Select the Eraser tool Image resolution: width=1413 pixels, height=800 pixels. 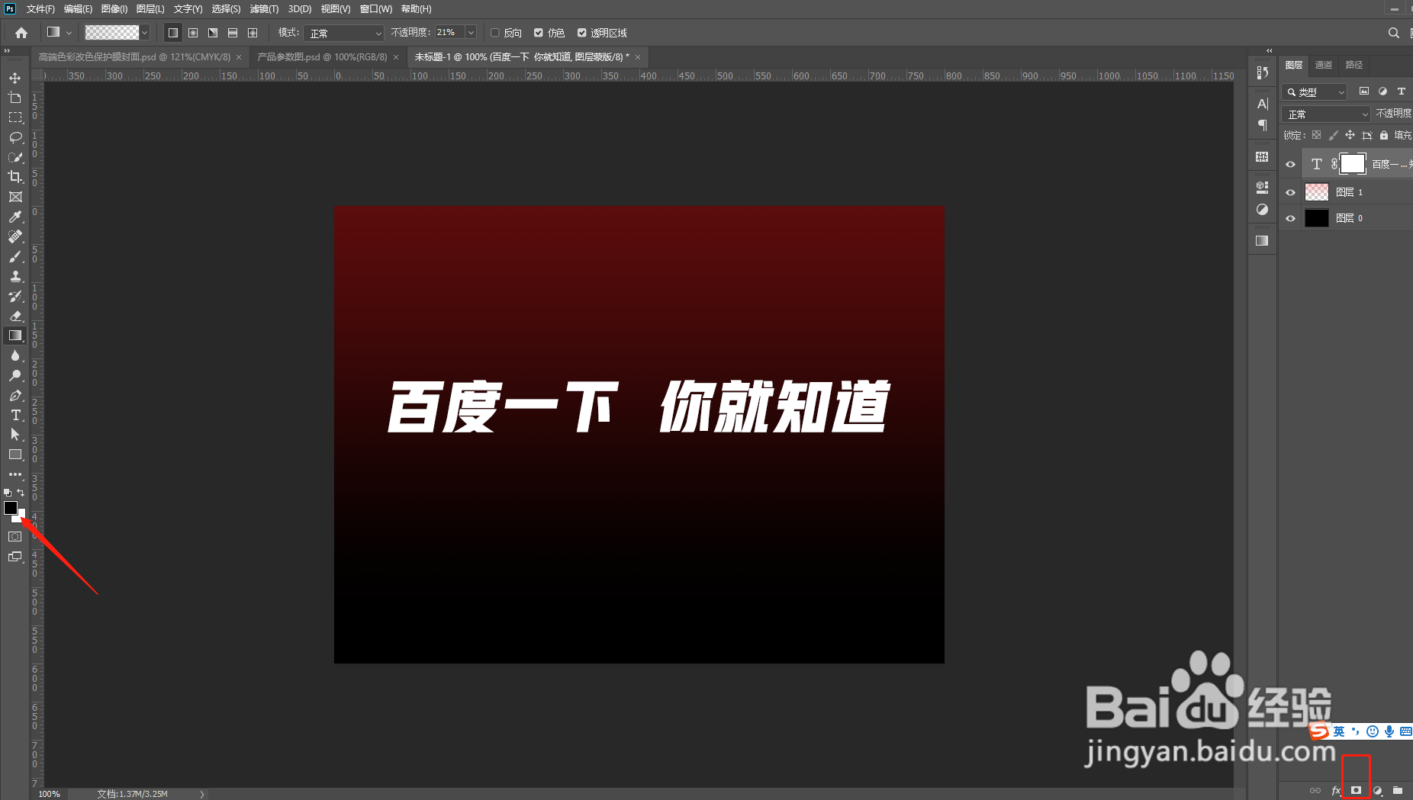point(14,316)
